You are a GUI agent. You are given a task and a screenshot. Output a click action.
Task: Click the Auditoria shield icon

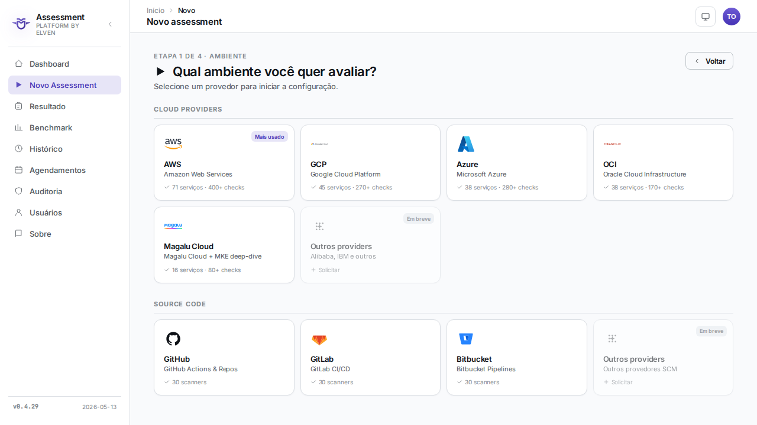[19, 191]
